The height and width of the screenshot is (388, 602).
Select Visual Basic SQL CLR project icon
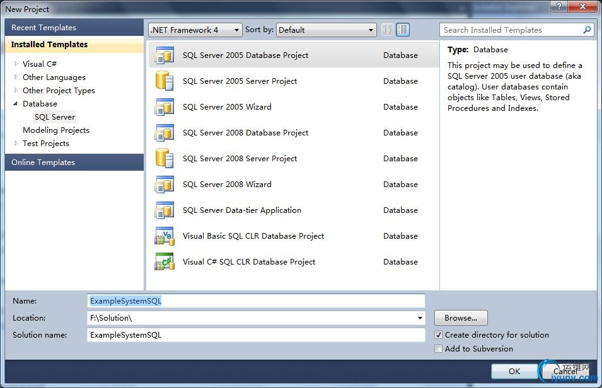(165, 236)
